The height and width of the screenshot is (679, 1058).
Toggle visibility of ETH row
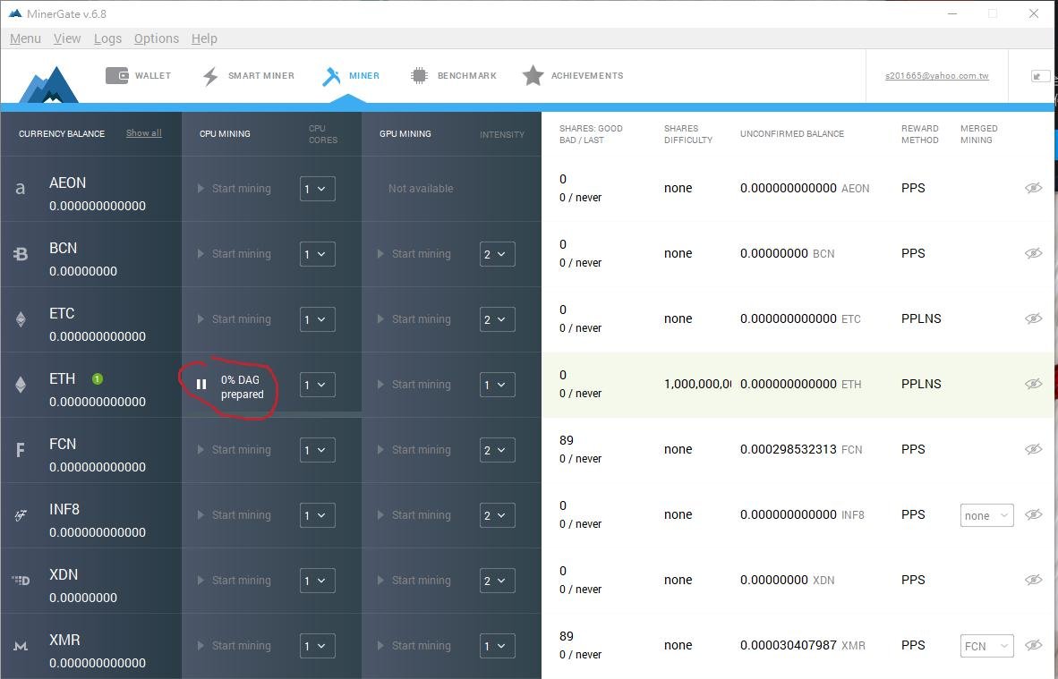tap(1033, 384)
